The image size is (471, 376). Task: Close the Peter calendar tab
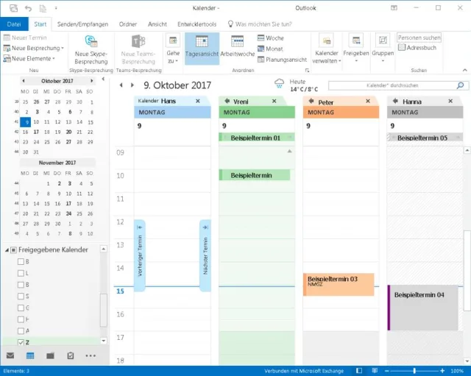pos(368,102)
